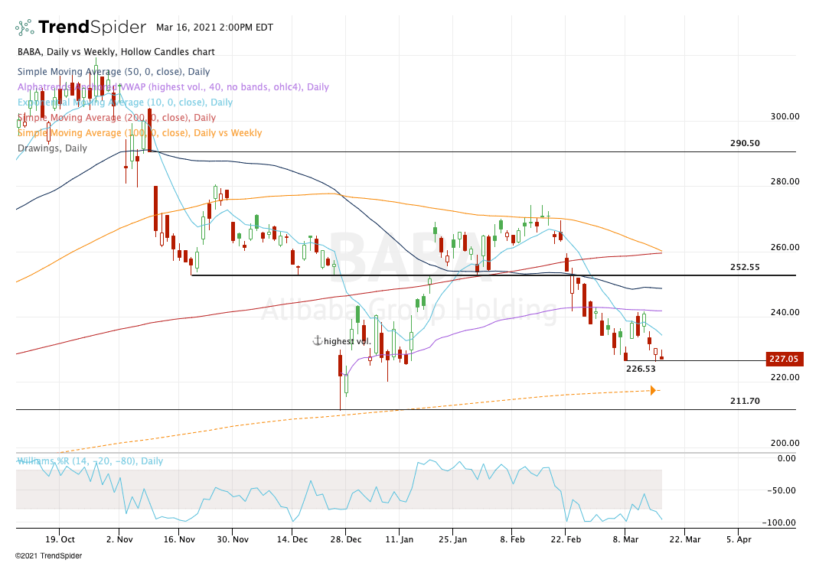Click the 260.00 price axis label
Image resolution: width=819 pixels, height=563 pixels.
point(785,247)
